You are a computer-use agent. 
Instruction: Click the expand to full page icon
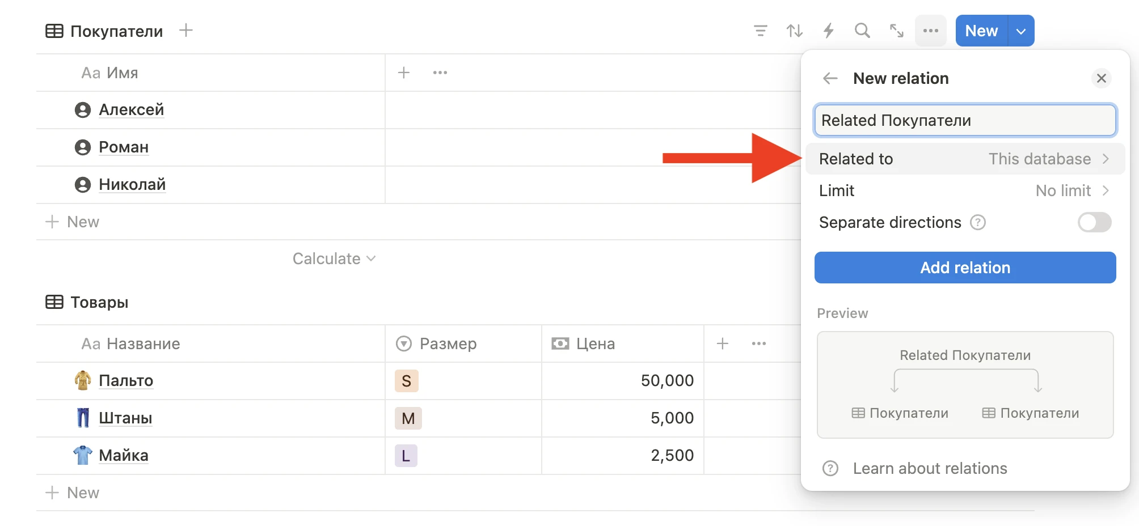click(x=897, y=31)
